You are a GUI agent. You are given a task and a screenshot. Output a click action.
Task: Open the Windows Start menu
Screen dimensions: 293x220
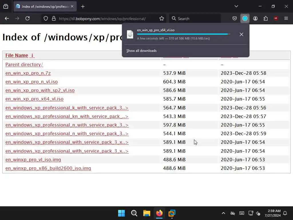(x=121, y=213)
